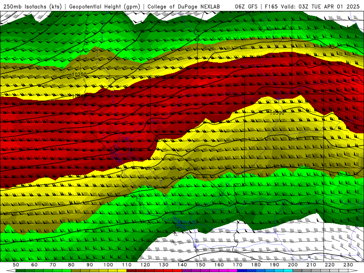Click the 190 label on the color scale

(274, 265)
